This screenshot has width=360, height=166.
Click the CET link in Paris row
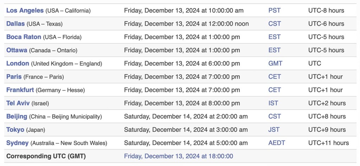[275, 77]
